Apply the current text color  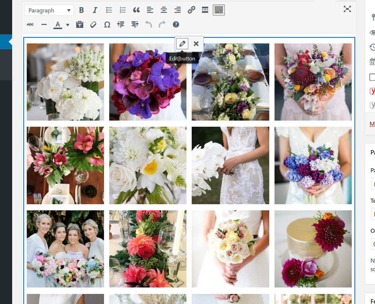(x=58, y=25)
